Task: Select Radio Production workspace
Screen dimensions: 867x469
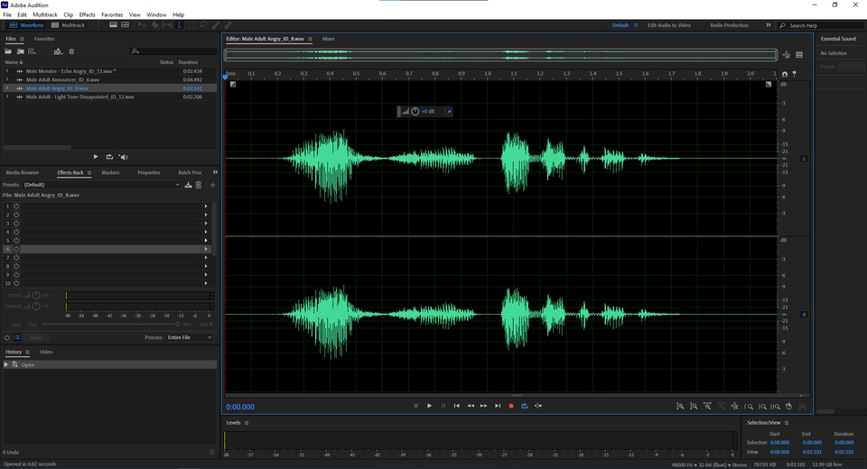Action: tap(729, 25)
